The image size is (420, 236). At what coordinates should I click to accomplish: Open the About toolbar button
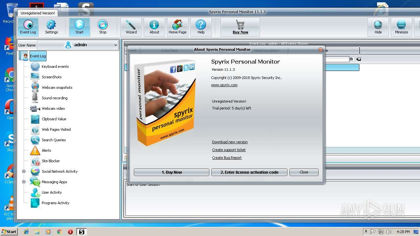(x=154, y=27)
